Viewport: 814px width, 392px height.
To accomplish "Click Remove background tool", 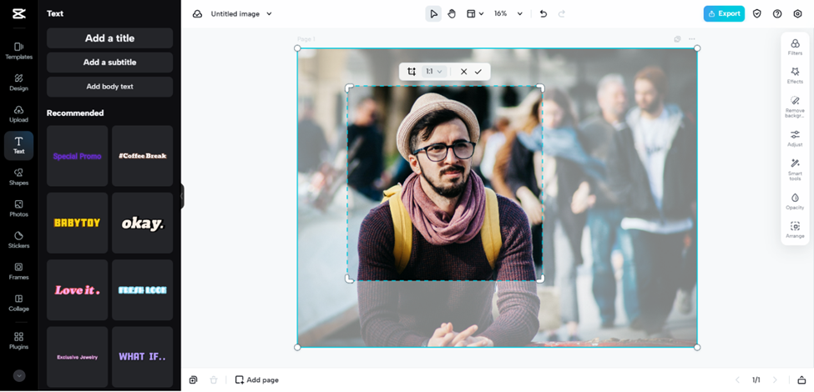I will pyautogui.click(x=795, y=107).
